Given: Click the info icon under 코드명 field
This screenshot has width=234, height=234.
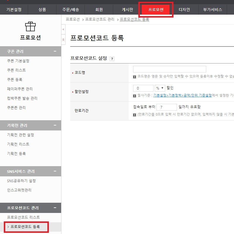Looking at the screenshot, I should point(135,77).
